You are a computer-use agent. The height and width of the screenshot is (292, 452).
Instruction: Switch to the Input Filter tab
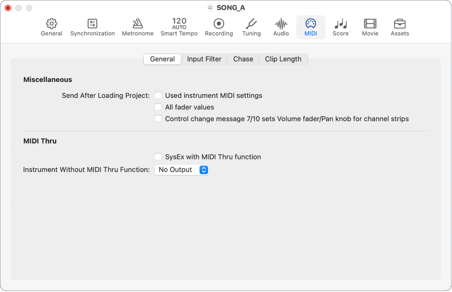click(204, 59)
